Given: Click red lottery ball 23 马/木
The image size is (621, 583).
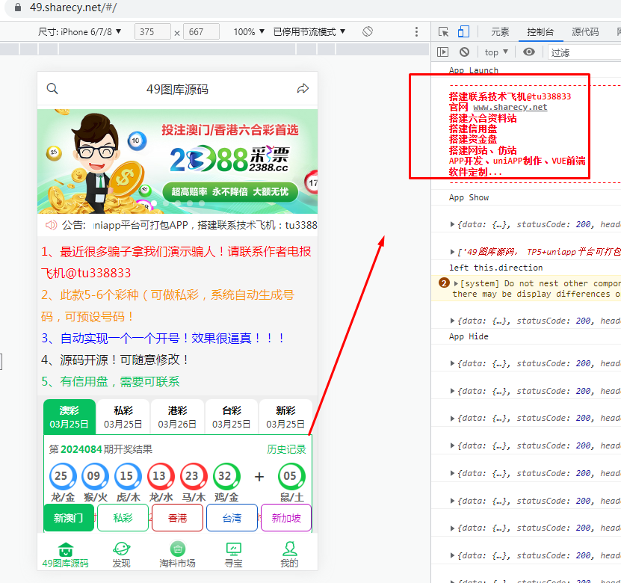Looking at the screenshot, I should [194, 476].
